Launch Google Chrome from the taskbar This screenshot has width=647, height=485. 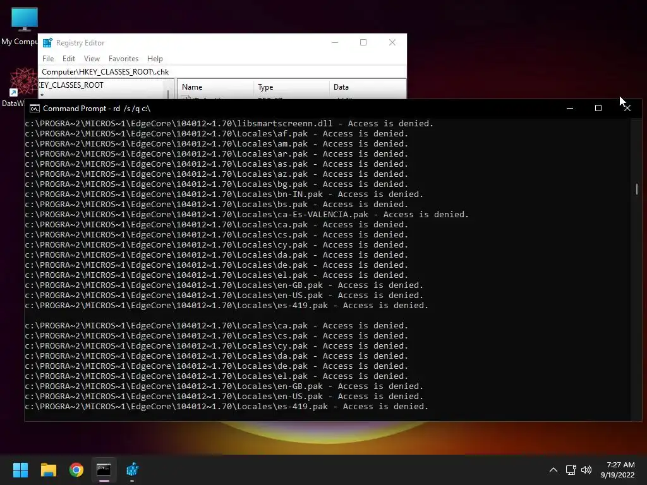pyautogui.click(x=76, y=470)
